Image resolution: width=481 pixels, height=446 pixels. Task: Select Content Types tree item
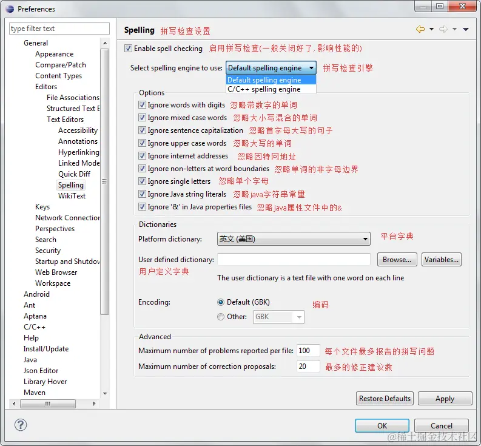(59, 76)
